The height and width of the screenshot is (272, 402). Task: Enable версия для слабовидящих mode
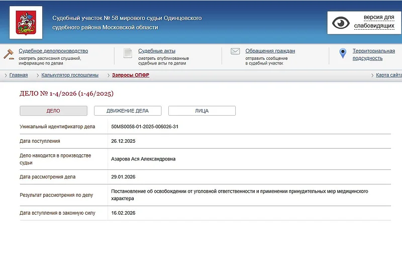click(x=374, y=22)
